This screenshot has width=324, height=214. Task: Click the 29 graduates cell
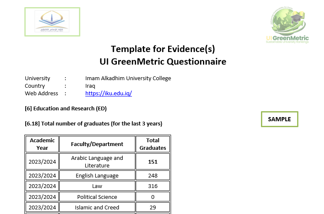(153, 207)
